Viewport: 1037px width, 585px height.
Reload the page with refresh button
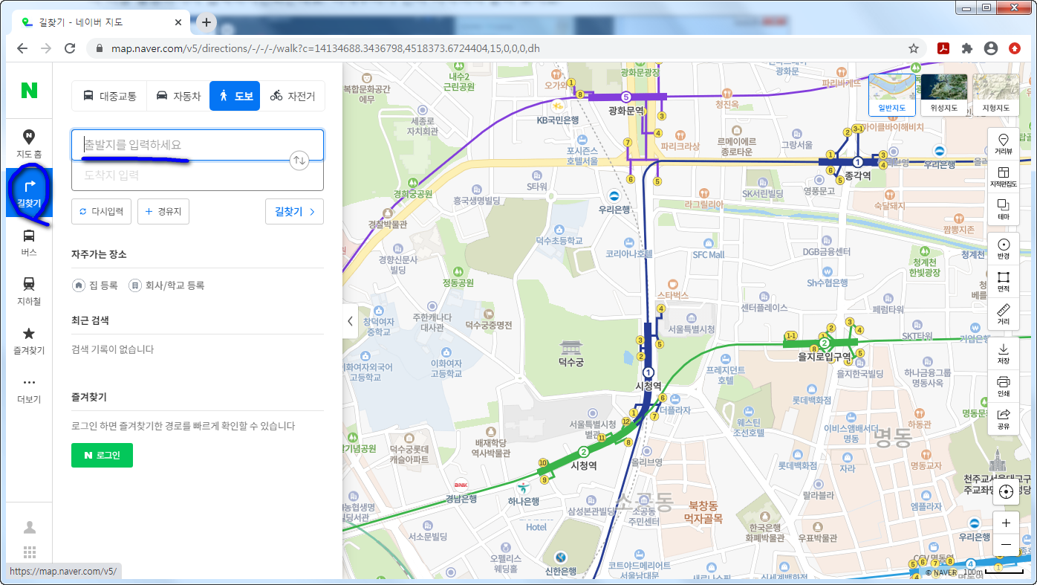pos(70,48)
